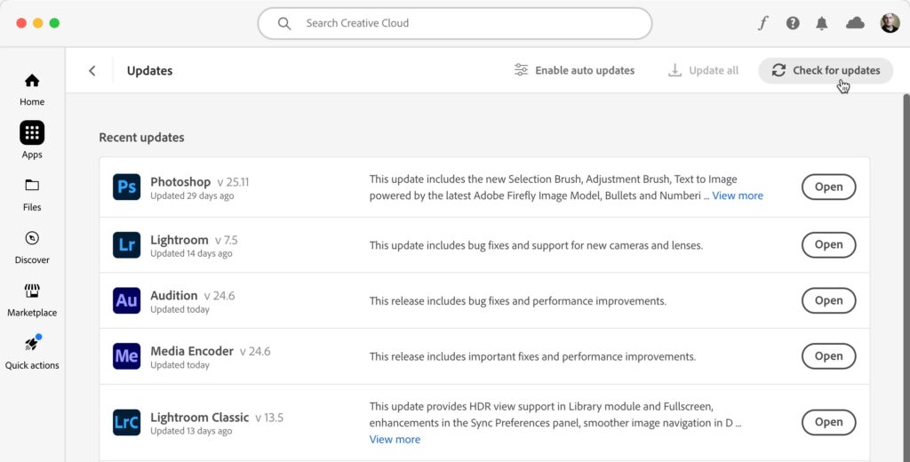Open Photoshop with its Open button

pyautogui.click(x=829, y=187)
